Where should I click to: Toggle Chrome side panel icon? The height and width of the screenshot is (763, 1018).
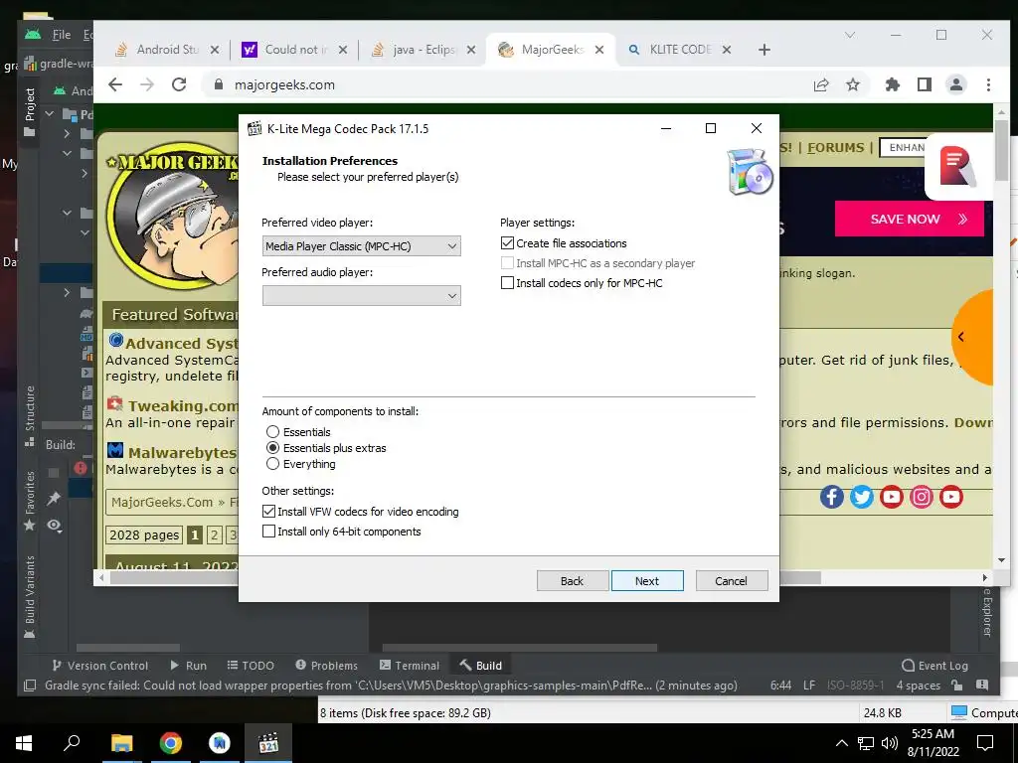tap(925, 84)
